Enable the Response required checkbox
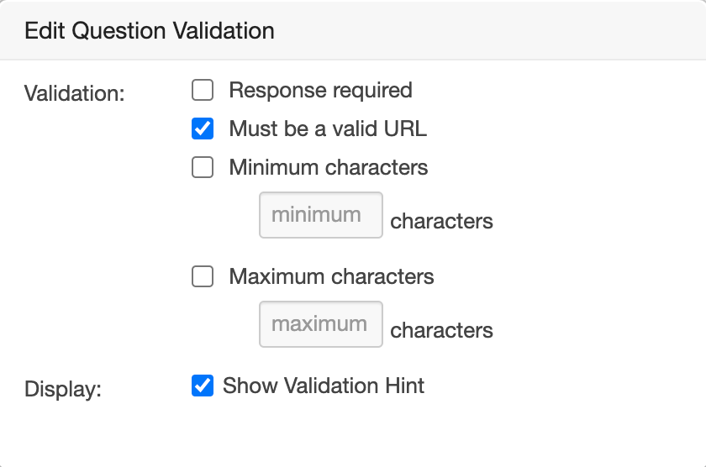 (203, 90)
